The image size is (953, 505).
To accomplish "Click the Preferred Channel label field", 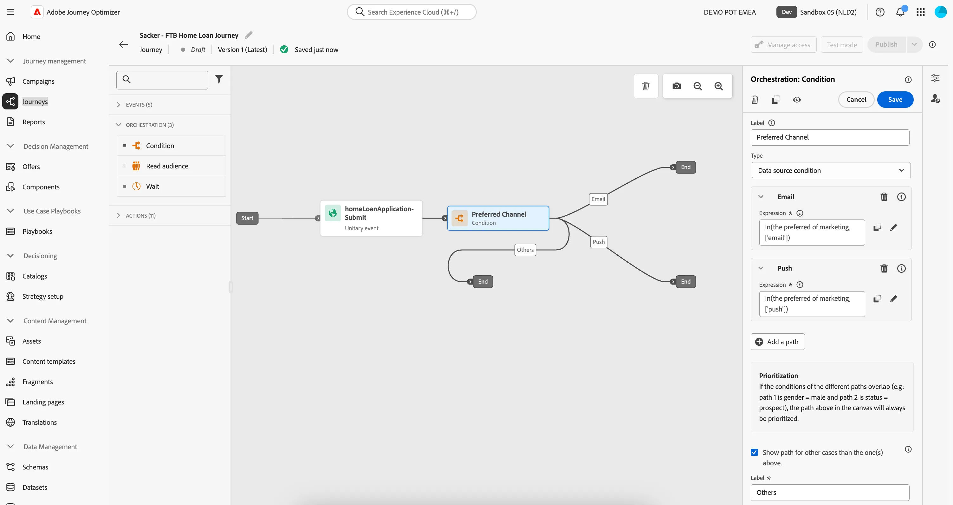I will point(829,137).
